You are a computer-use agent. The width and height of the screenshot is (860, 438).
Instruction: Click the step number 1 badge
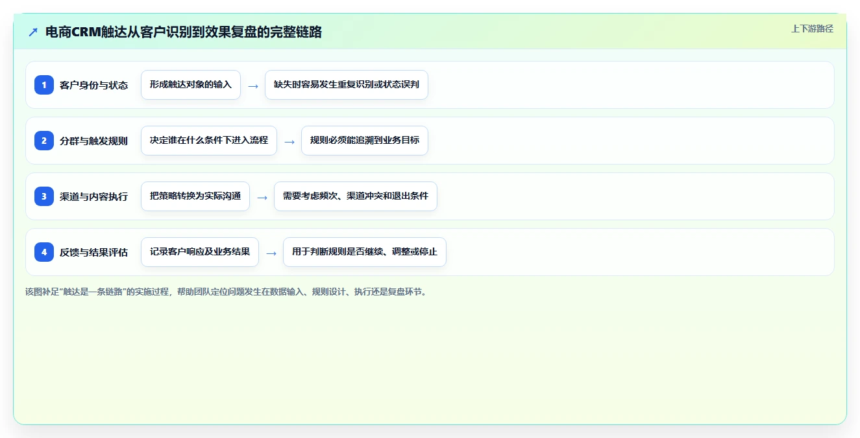click(x=44, y=85)
